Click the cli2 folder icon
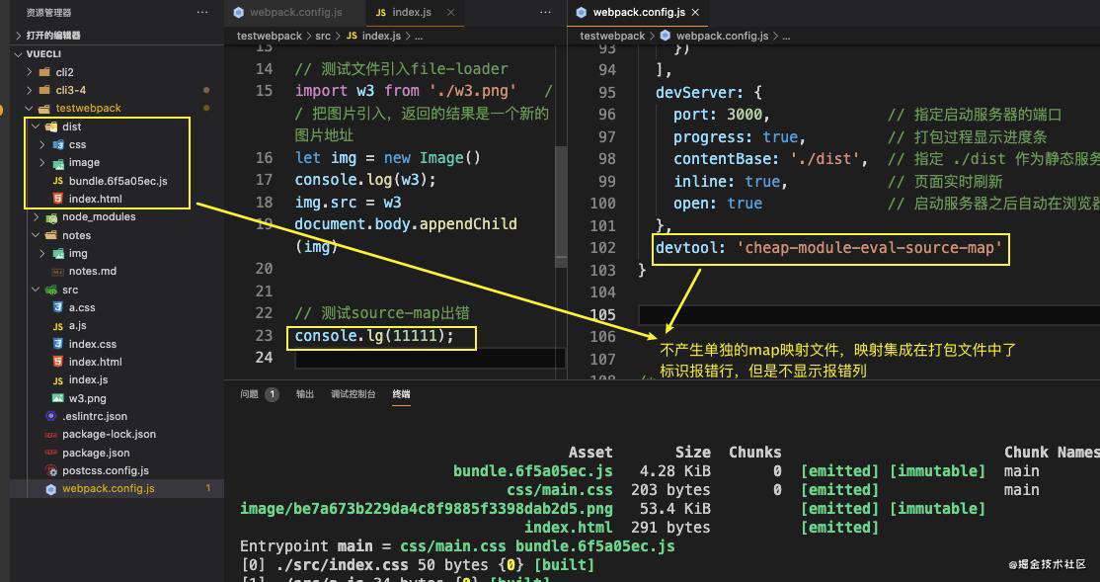This screenshot has height=582, width=1100. tap(44, 71)
